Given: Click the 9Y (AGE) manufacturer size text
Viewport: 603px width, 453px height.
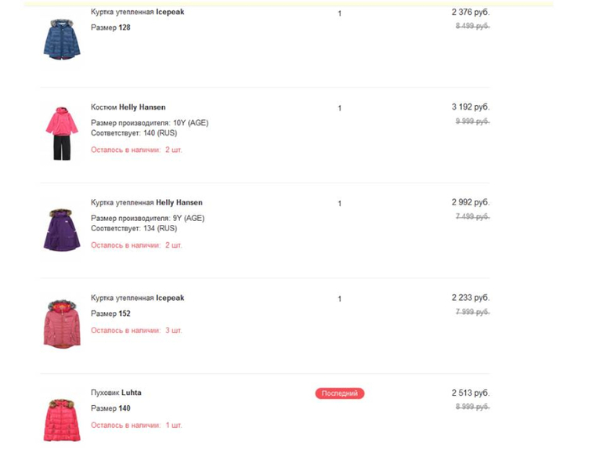Looking at the screenshot, I should coord(189,218).
